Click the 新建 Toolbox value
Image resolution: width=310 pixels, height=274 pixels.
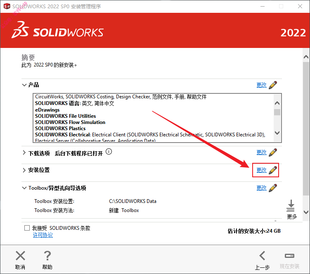coord(124,210)
